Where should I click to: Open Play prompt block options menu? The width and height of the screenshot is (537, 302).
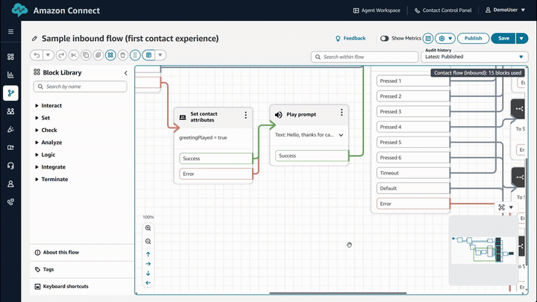point(342,113)
